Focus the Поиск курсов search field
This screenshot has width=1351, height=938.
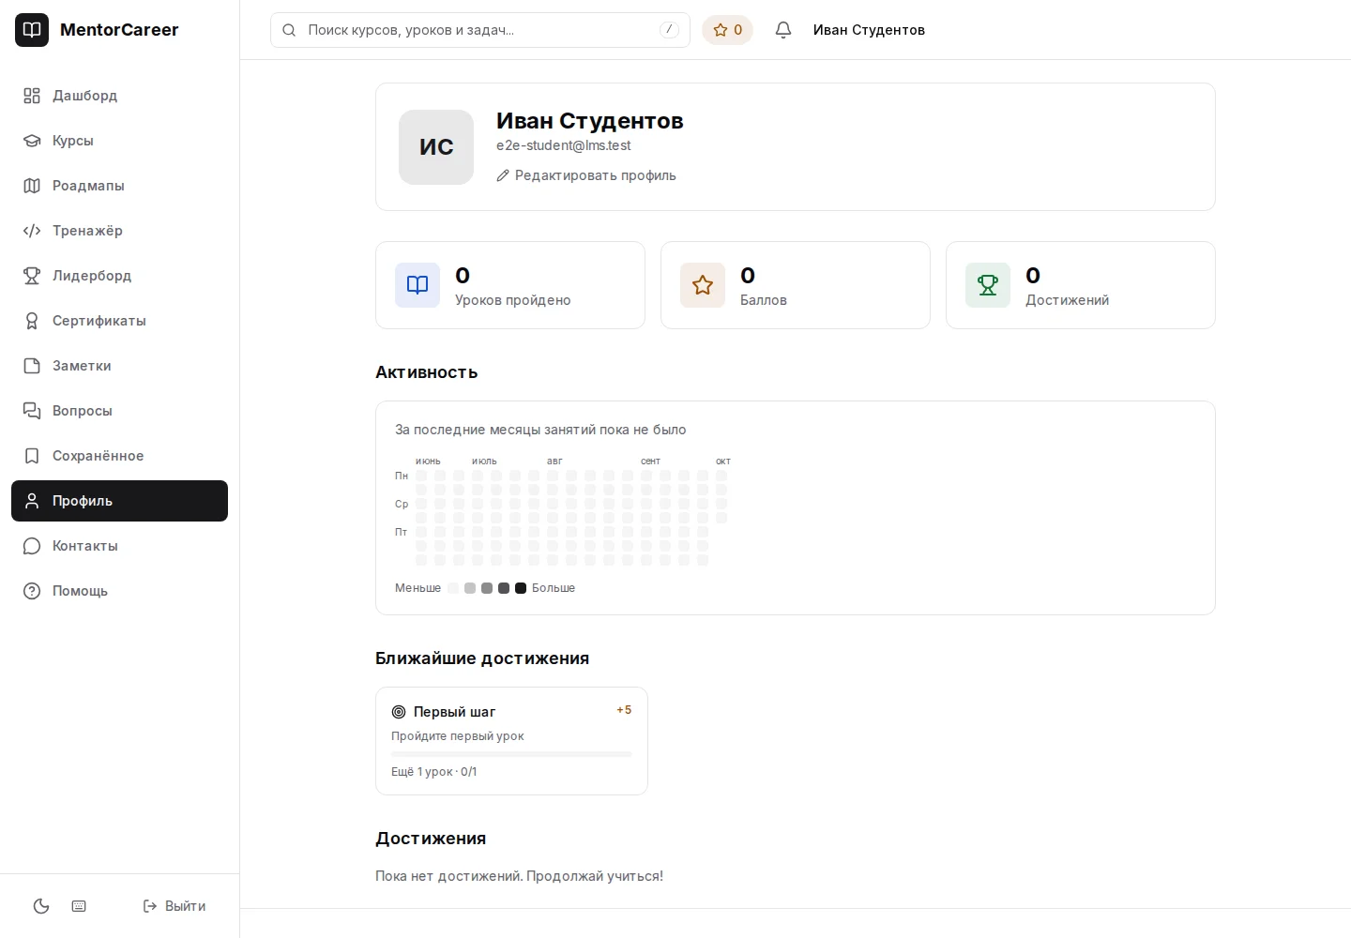pos(480,30)
